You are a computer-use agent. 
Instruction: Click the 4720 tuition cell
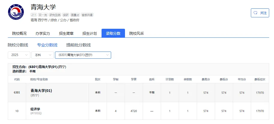[134, 111]
